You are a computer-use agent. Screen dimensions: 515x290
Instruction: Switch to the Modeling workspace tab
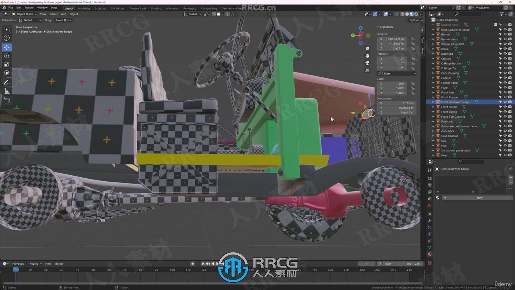(84, 8)
